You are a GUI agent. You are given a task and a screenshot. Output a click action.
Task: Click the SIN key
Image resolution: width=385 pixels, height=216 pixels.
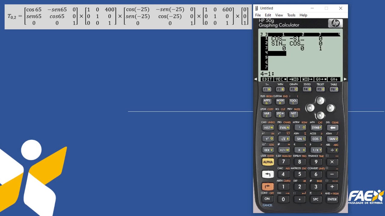coord(300,139)
